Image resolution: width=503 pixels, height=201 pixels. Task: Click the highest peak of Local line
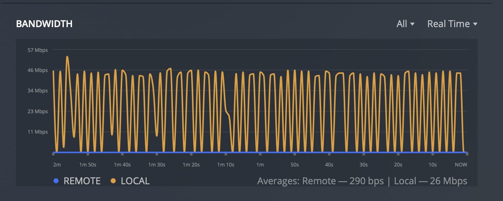(67, 57)
